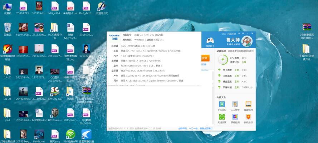Click the GIGABYTE 技嘉 logo

tap(114, 37)
